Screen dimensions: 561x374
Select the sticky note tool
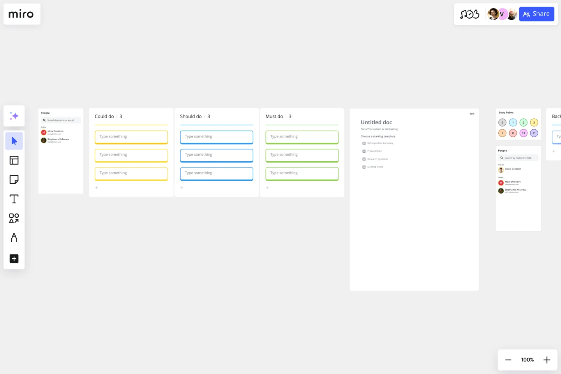[x=14, y=180]
